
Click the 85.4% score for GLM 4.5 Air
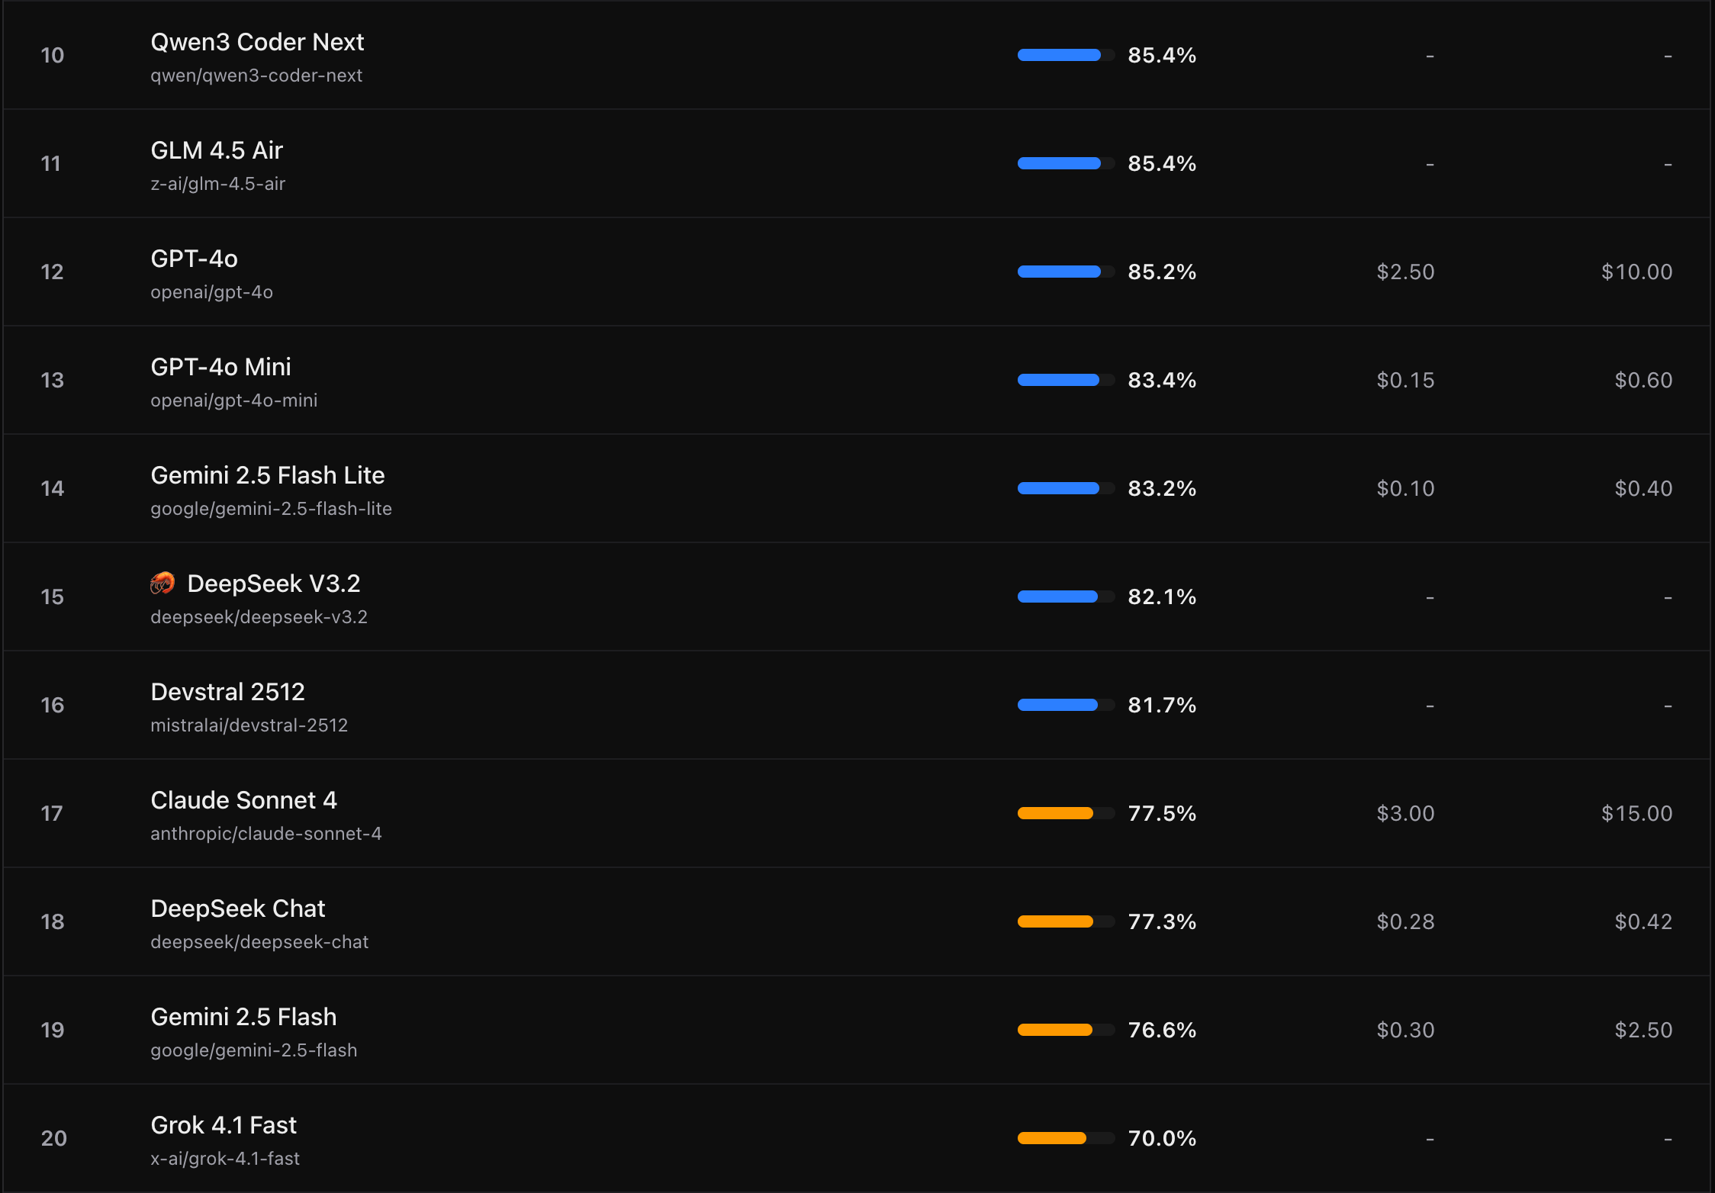(x=1161, y=163)
